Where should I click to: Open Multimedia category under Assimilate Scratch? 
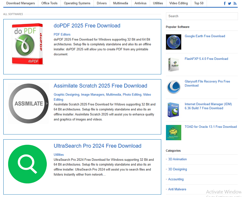pyautogui.click(x=113, y=95)
